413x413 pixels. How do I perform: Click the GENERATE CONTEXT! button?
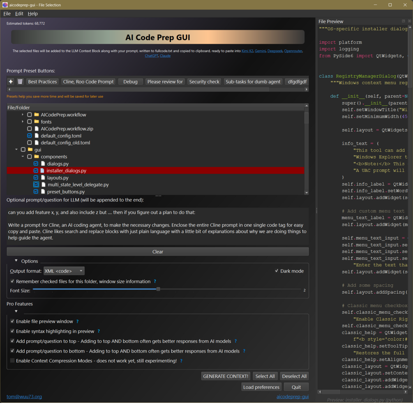point(226,376)
